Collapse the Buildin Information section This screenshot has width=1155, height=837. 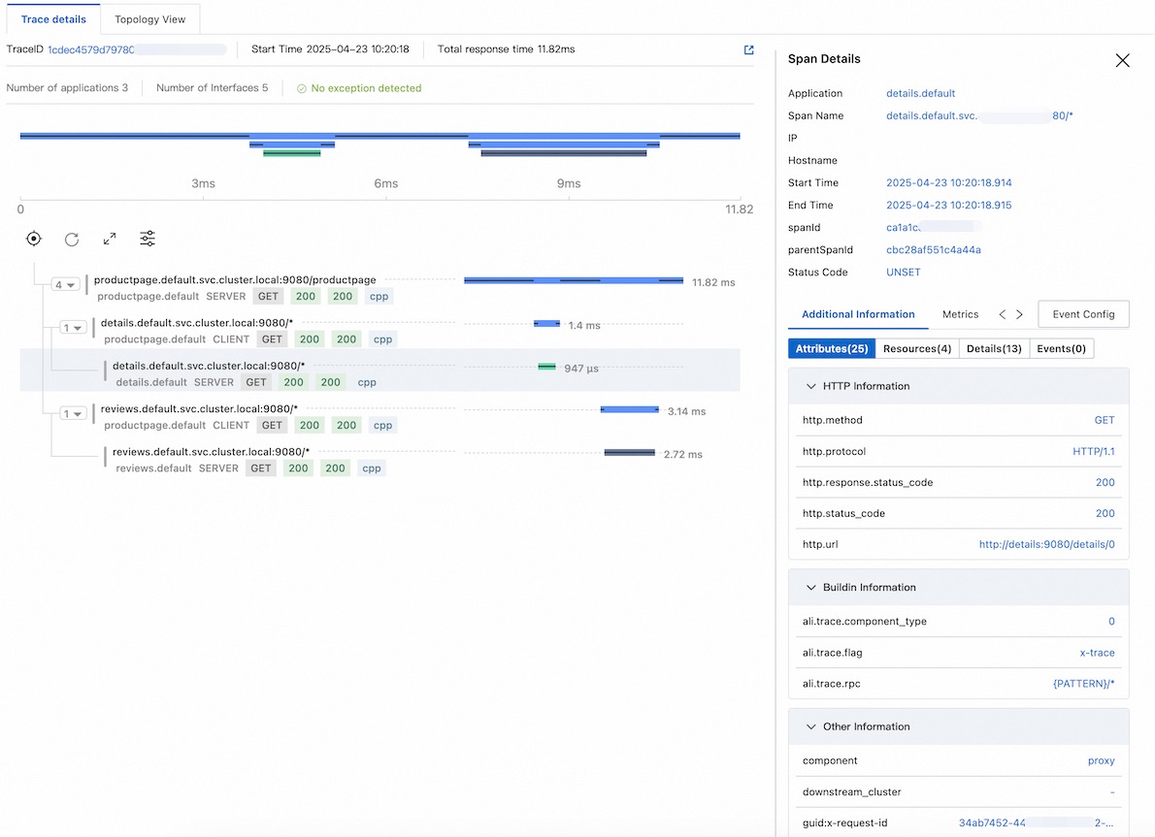tap(811, 587)
